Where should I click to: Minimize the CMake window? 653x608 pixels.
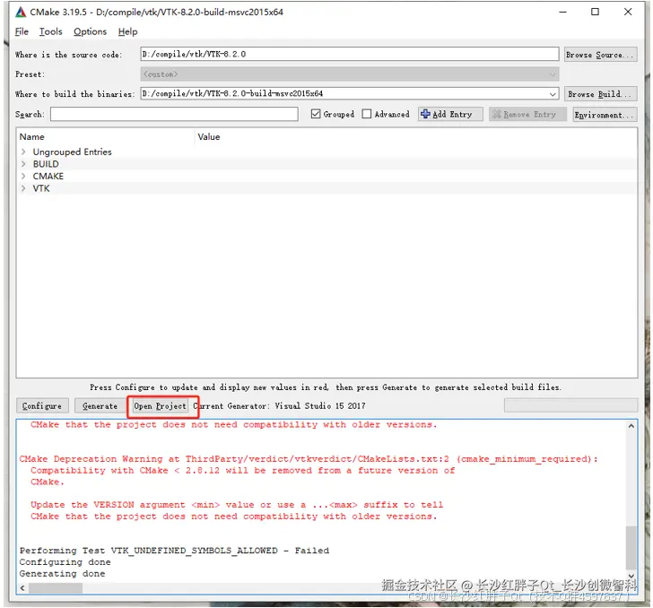(x=562, y=12)
